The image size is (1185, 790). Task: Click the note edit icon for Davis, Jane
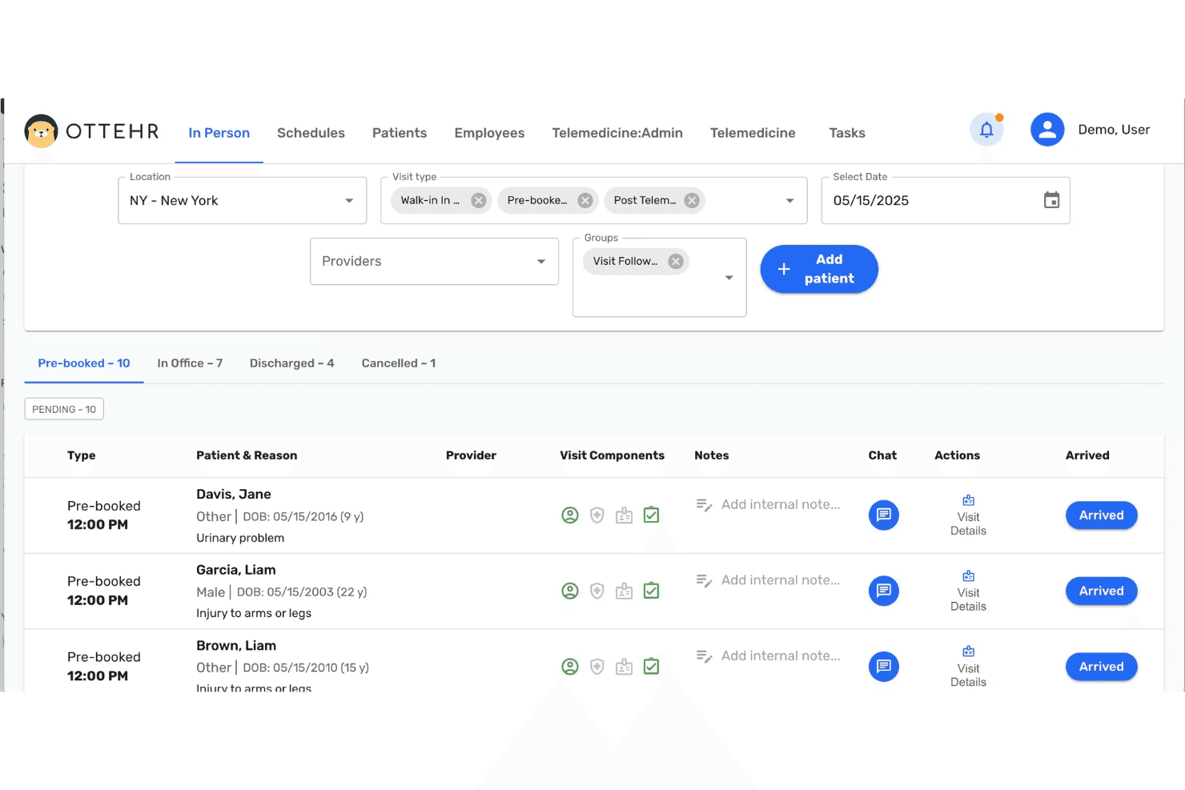tap(704, 505)
